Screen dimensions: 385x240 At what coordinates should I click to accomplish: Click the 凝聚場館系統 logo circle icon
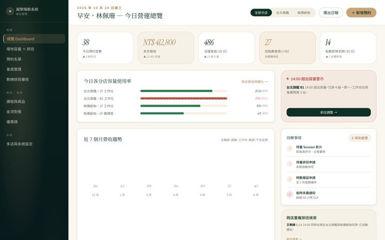click(x=10, y=11)
